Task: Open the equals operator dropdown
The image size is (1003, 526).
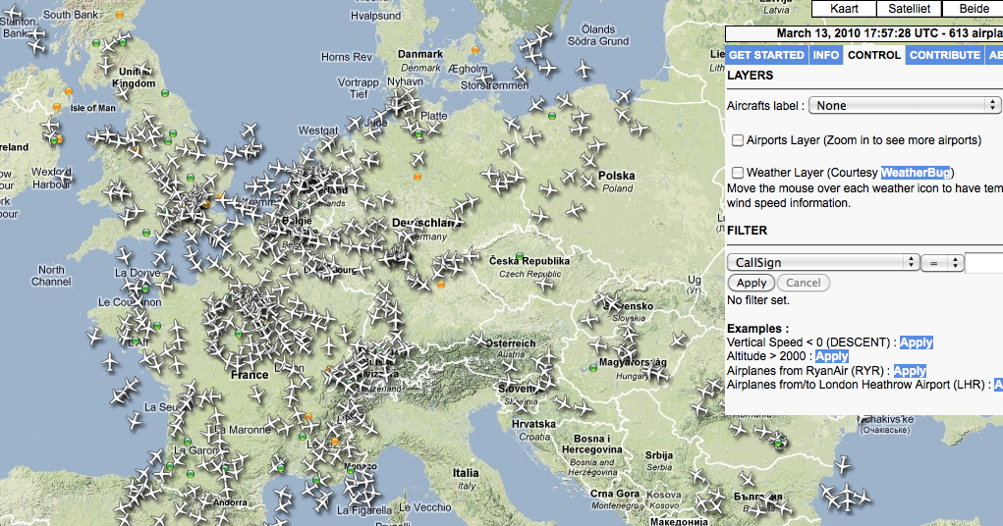Action: coord(941,262)
